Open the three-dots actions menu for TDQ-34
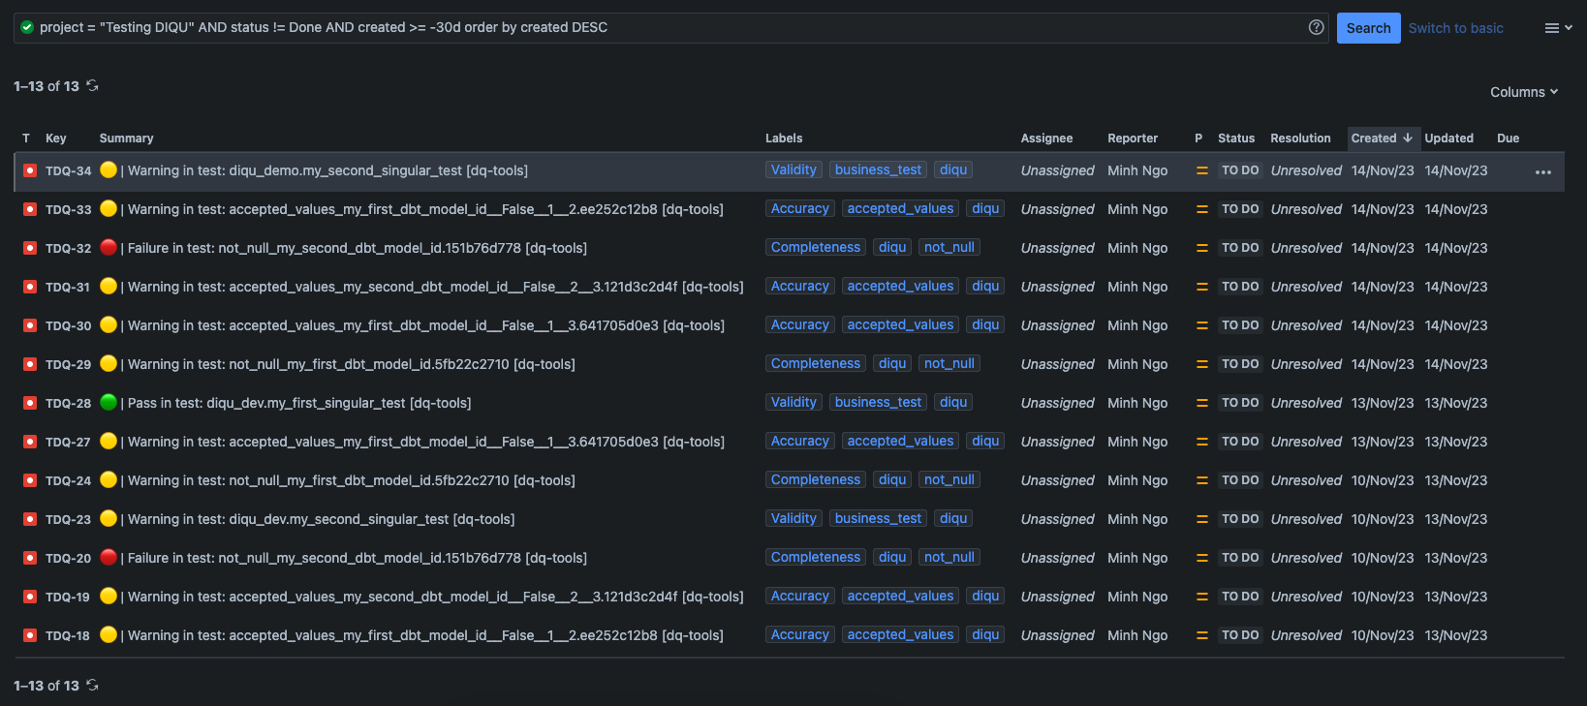The width and height of the screenshot is (1587, 706). click(1543, 171)
